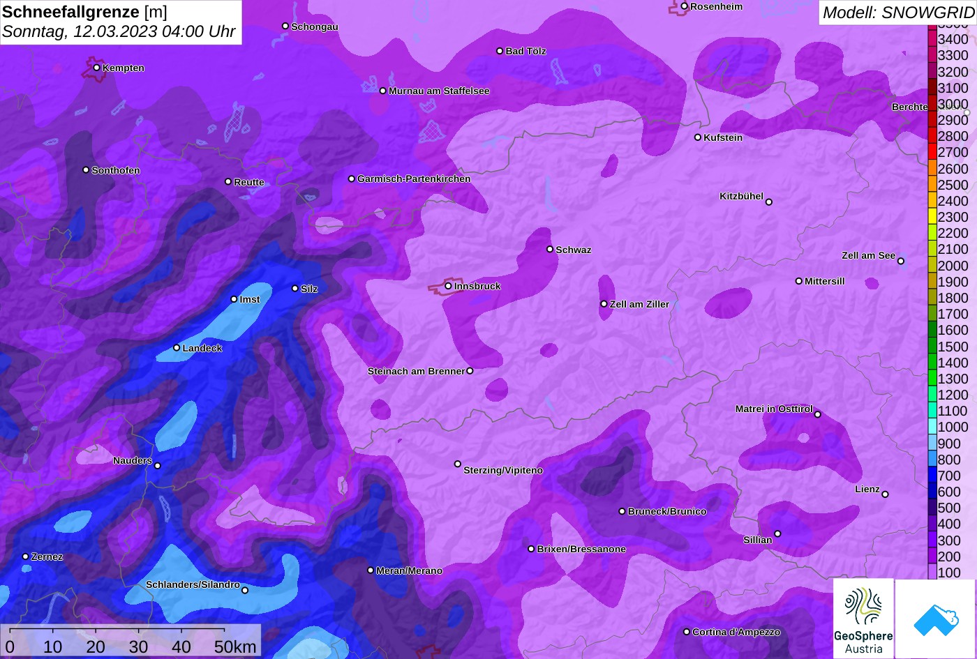
Task: Click the 400 legend value
Action: click(x=949, y=524)
